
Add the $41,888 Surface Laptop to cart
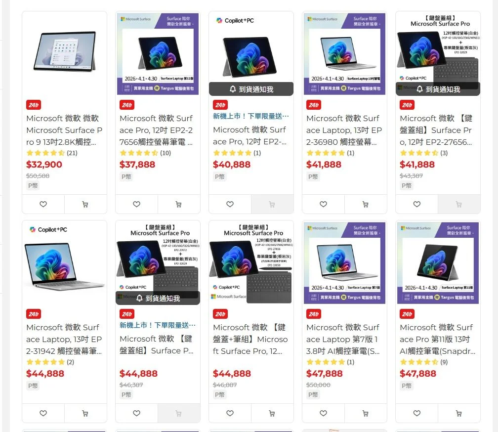pyautogui.click(x=365, y=204)
